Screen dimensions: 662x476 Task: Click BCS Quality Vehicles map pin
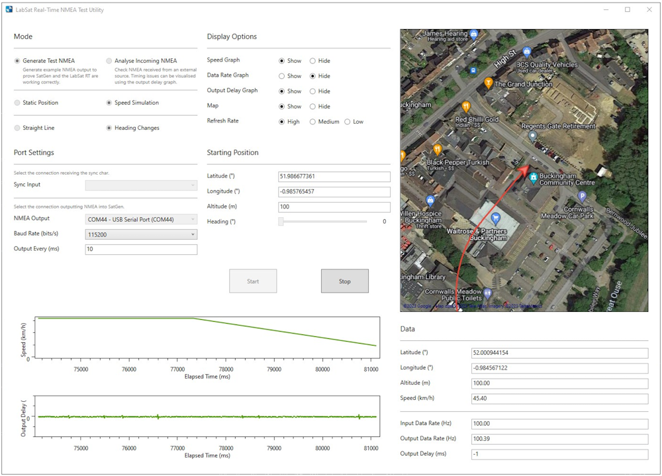[x=526, y=52]
